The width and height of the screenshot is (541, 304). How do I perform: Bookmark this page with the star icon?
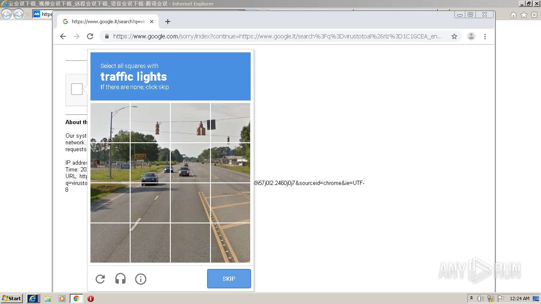coord(454,36)
